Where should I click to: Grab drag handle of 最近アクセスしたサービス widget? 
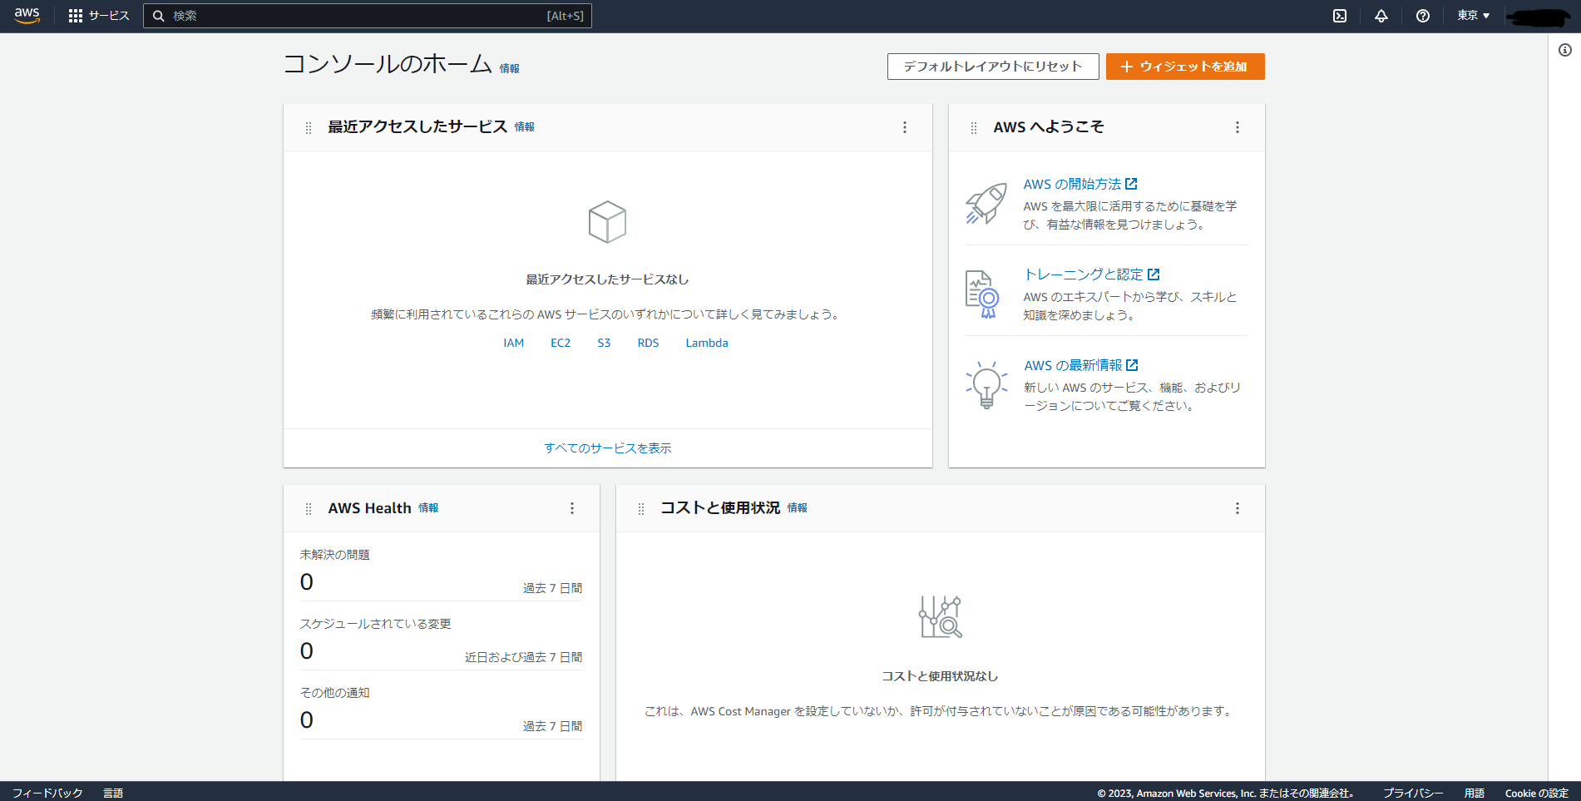pos(309,127)
